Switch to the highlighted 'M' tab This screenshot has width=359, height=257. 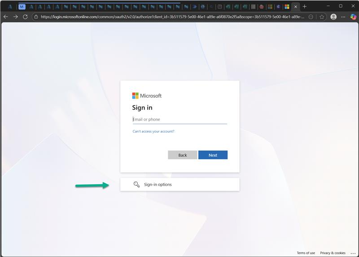pos(22,7)
